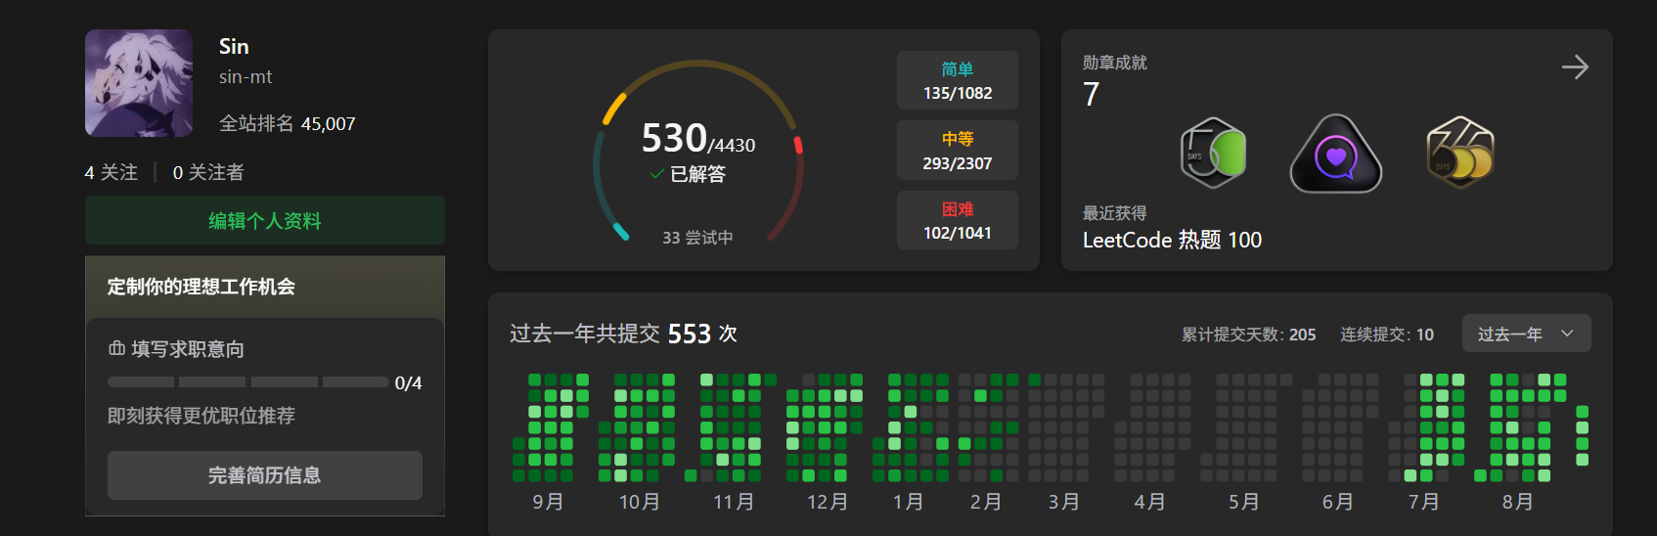The image size is (1657, 536).
Task: Click the display name Sin
Action: click(234, 46)
